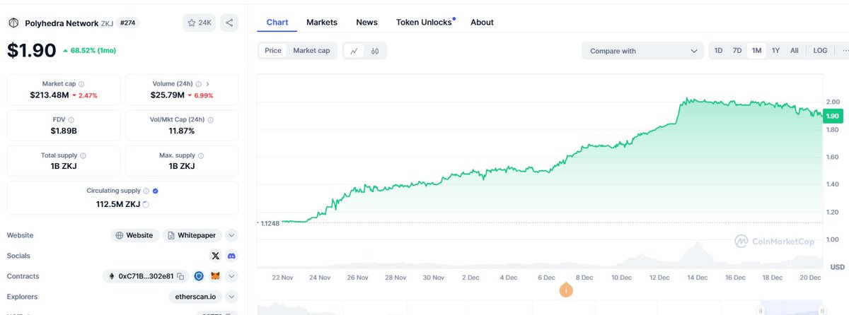Click Max. supply info icon
This screenshot has width=849, height=315.
(201, 155)
